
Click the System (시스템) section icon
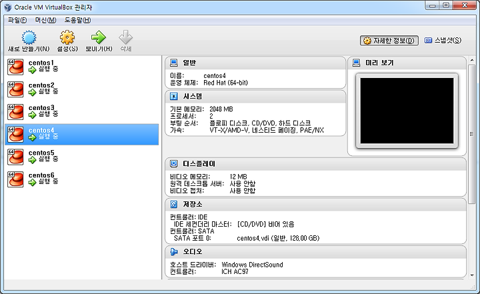tap(173, 97)
